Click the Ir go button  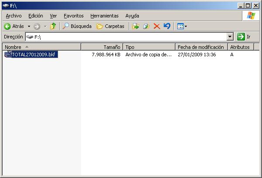point(244,37)
